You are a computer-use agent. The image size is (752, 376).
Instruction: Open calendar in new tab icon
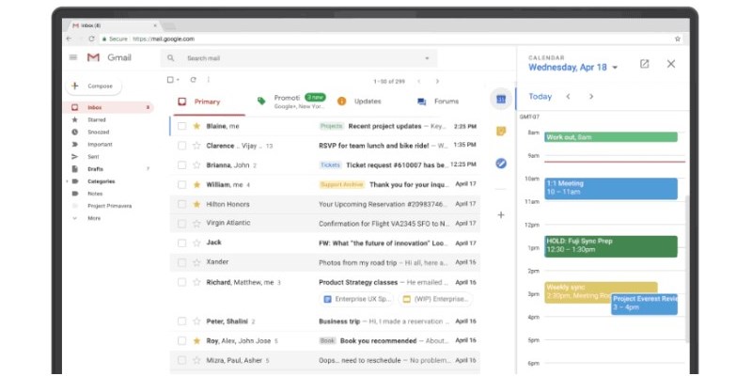tap(645, 64)
